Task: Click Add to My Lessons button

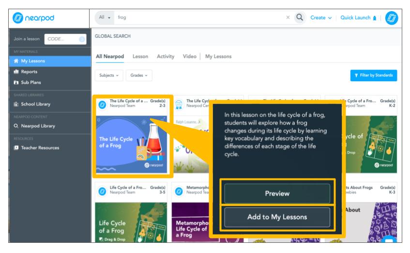Action: (x=276, y=217)
